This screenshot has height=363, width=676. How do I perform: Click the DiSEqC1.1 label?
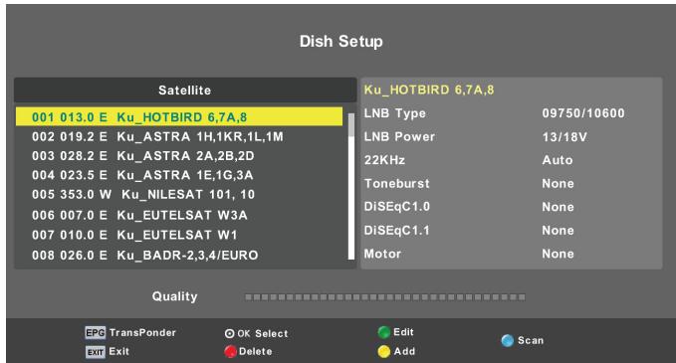tap(396, 231)
